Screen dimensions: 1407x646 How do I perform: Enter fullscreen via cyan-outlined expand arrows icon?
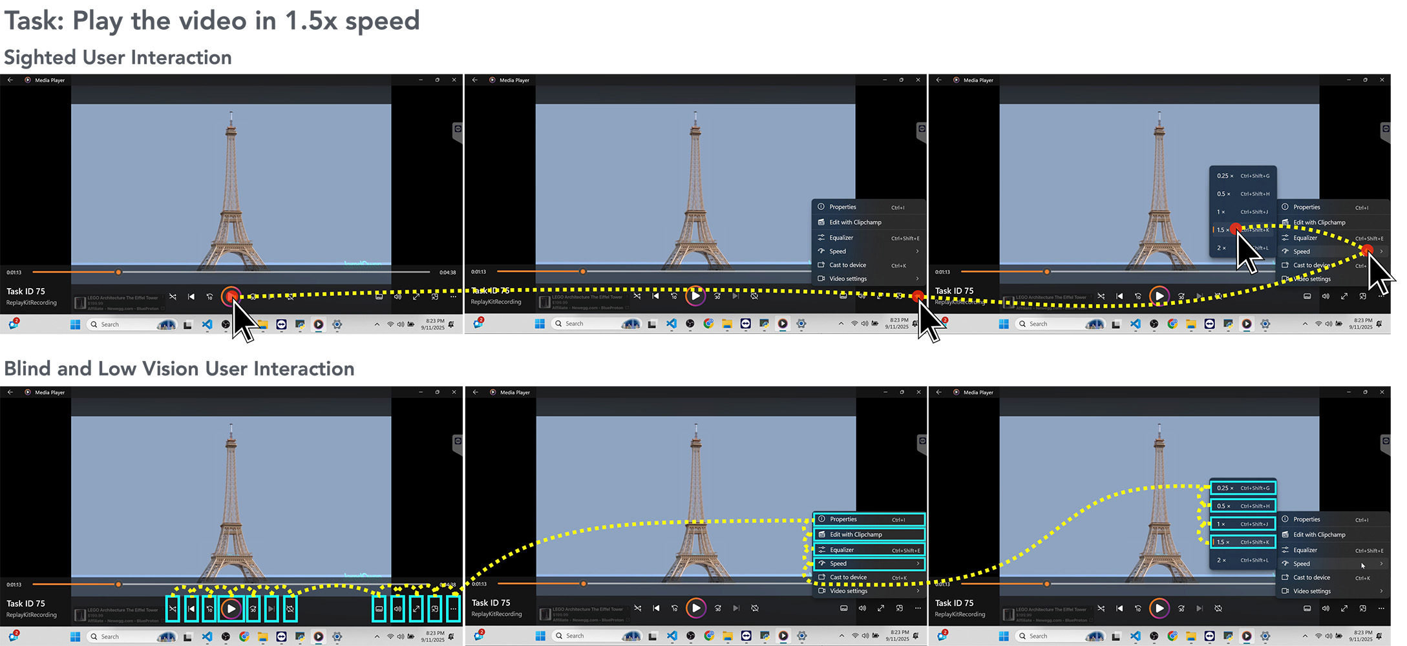pyautogui.click(x=416, y=609)
